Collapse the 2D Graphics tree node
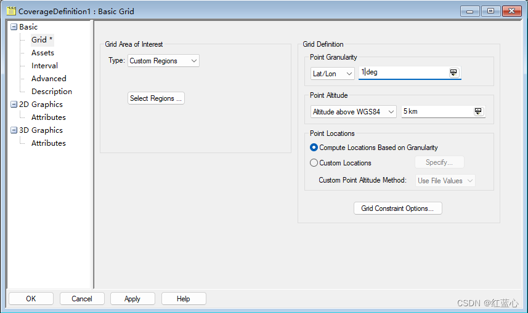The width and height of the screenshot is (528, 313). (14, 104)
